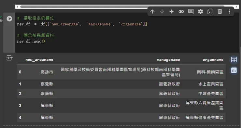Run the code cell
This screenshot has height=128, width=241.
tap(9, 19)
